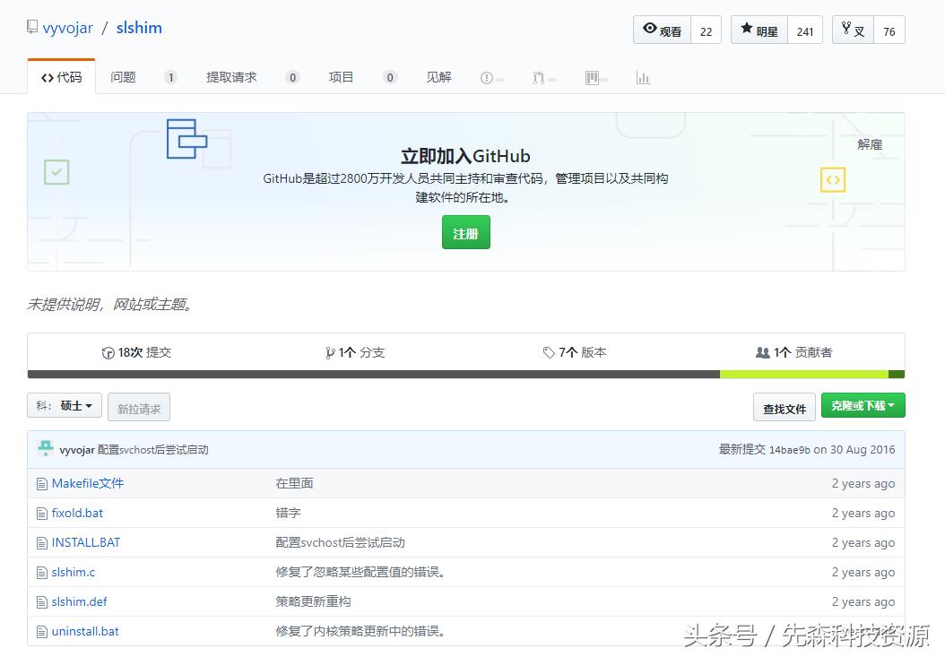Switch to the 问题 tab
945x657 pixels.
123,77
